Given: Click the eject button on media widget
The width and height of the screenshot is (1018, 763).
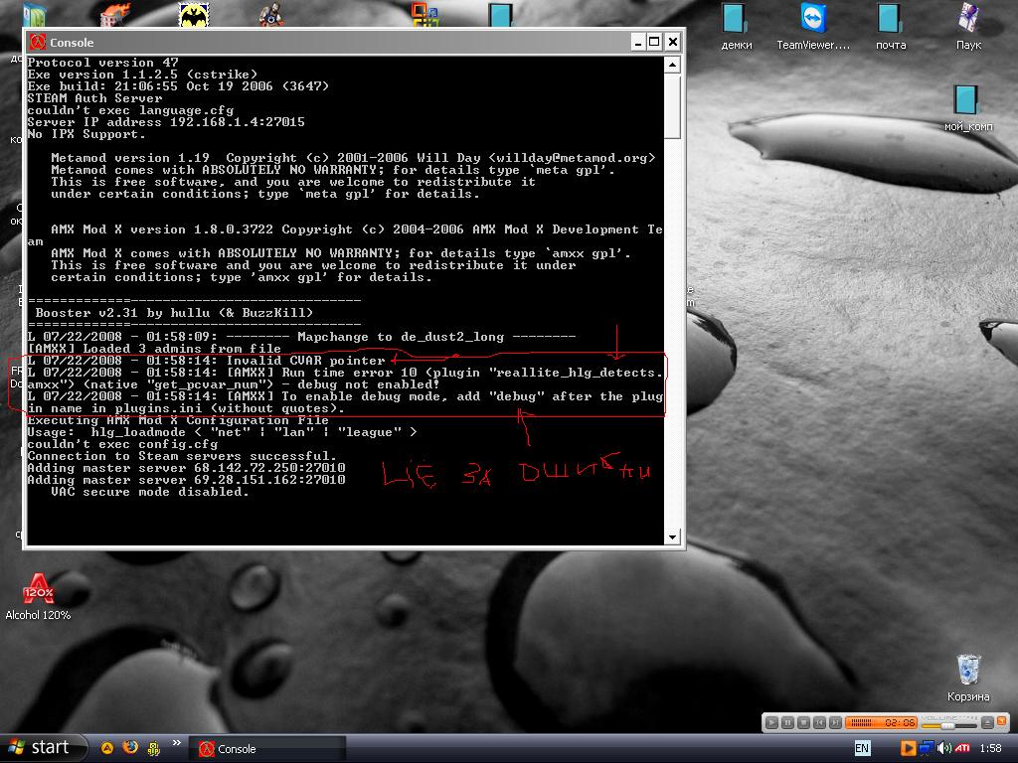Looking at the screenshot, I should pyautogui.click(x=987, y=722).
